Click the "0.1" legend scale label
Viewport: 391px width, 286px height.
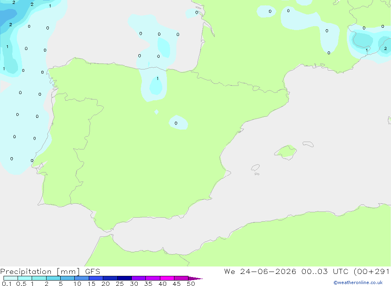click(x=7, y=284)
